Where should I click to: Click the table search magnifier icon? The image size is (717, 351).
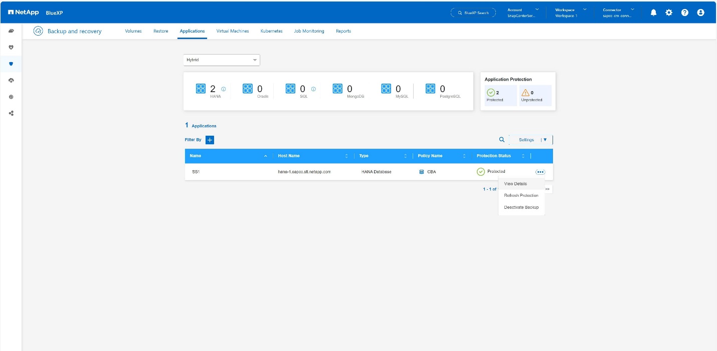(501, 140)
